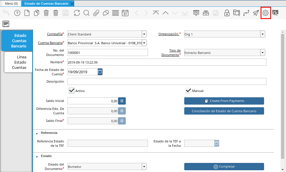
Task: Open the Organización dropdown
Action: 263,34
